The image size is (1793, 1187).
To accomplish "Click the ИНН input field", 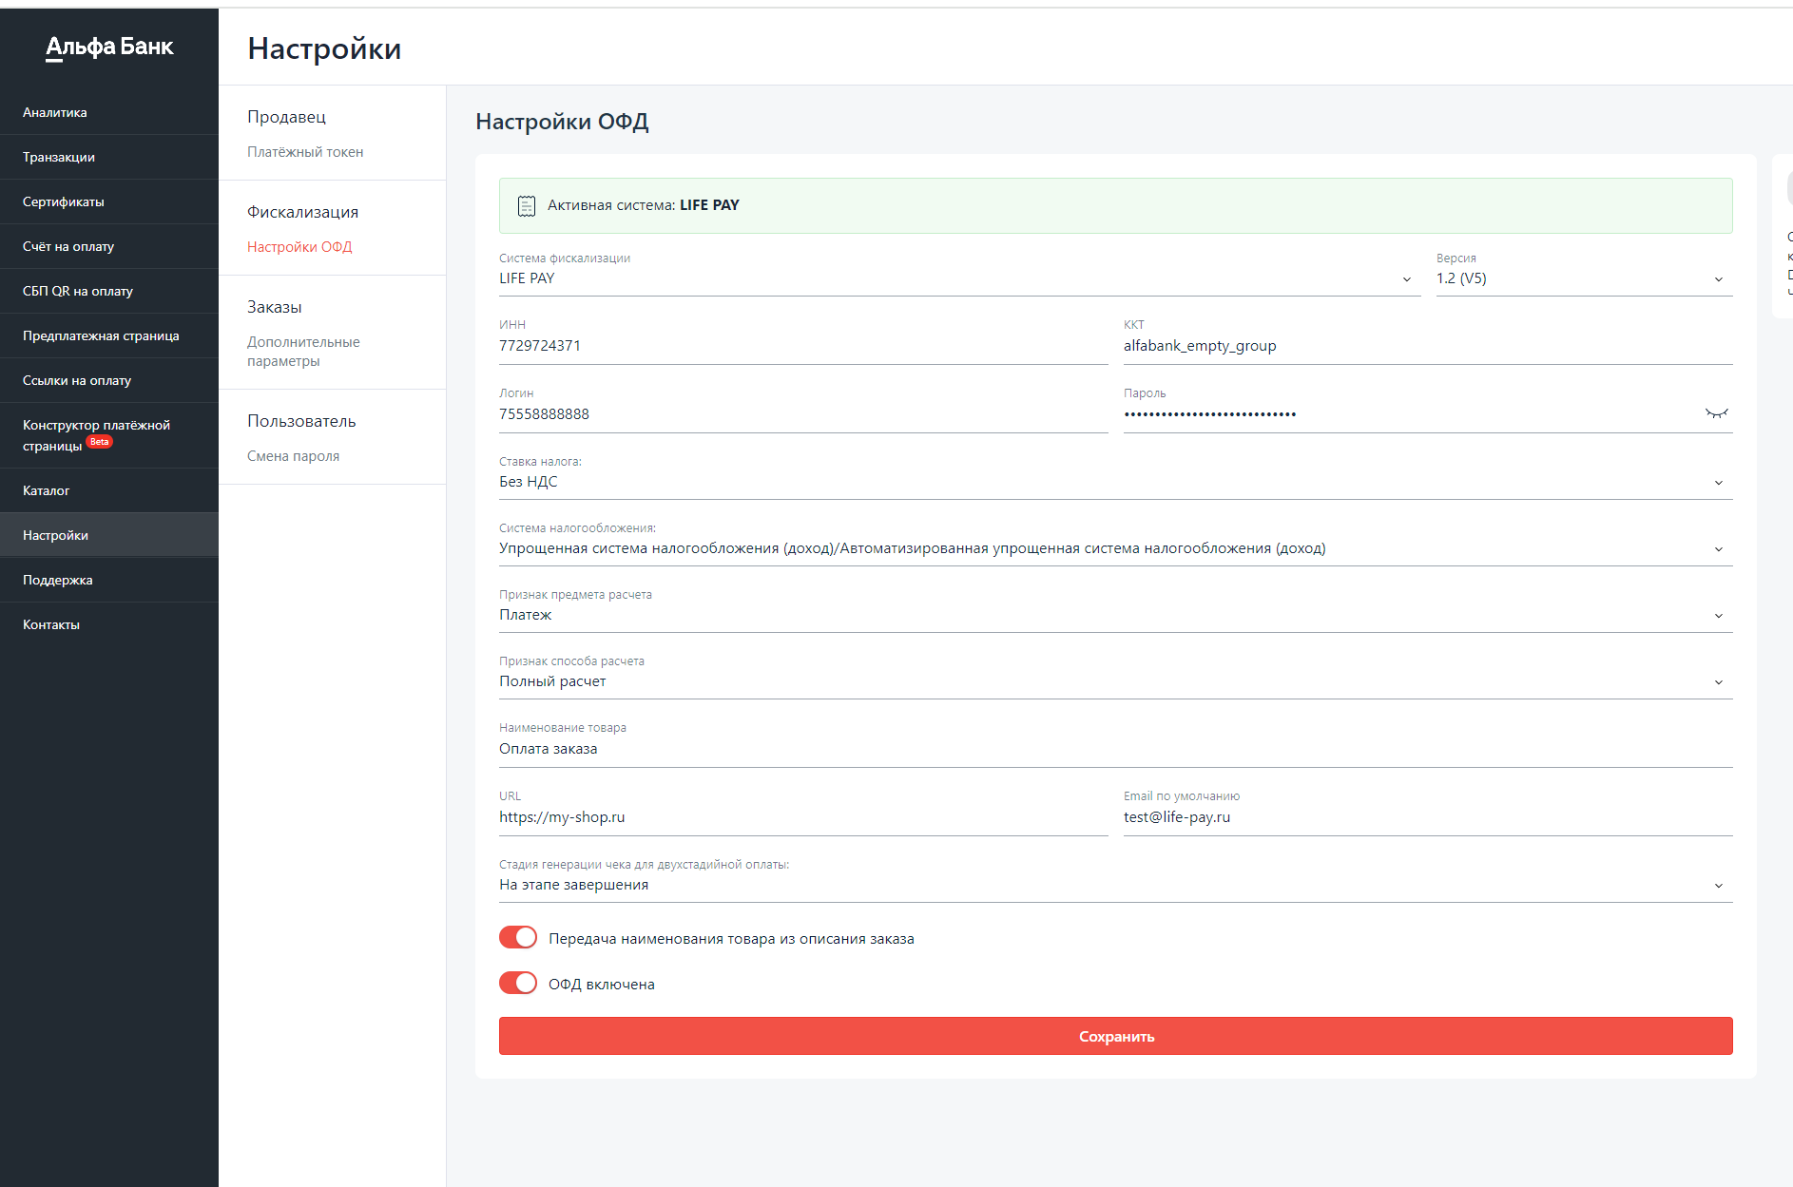I will (x=803, y=346).
